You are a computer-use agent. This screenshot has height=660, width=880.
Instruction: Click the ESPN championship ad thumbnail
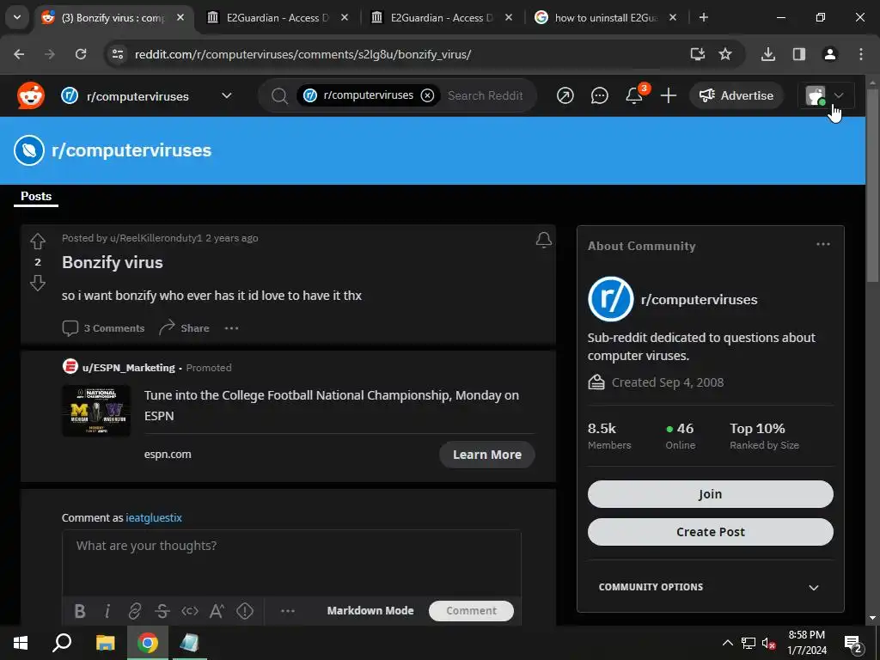(x=96, y=410)
